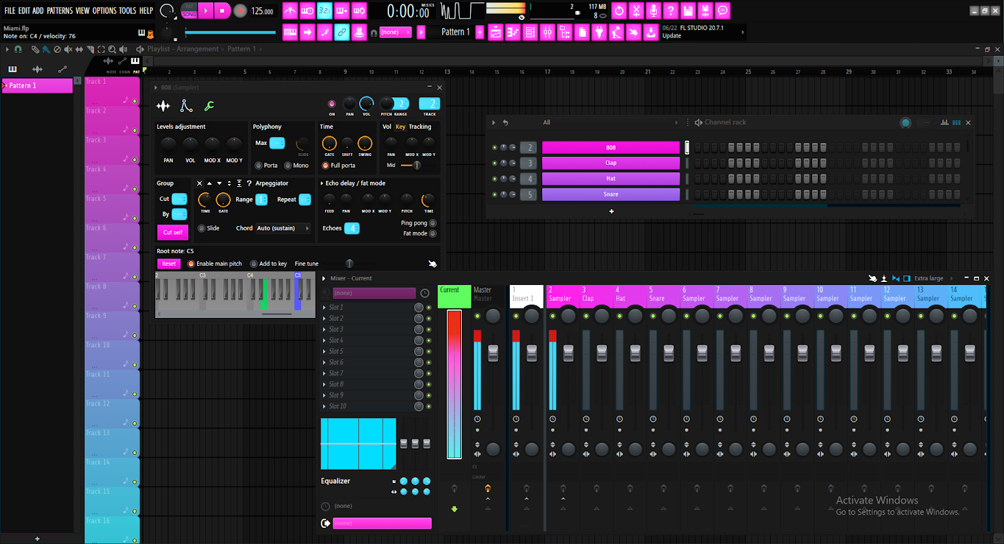Image resolution: width=1004 pixels, height=544 pixels.
Task: Toggle typing keyboard to piano icon
Action: pos(291,32)
